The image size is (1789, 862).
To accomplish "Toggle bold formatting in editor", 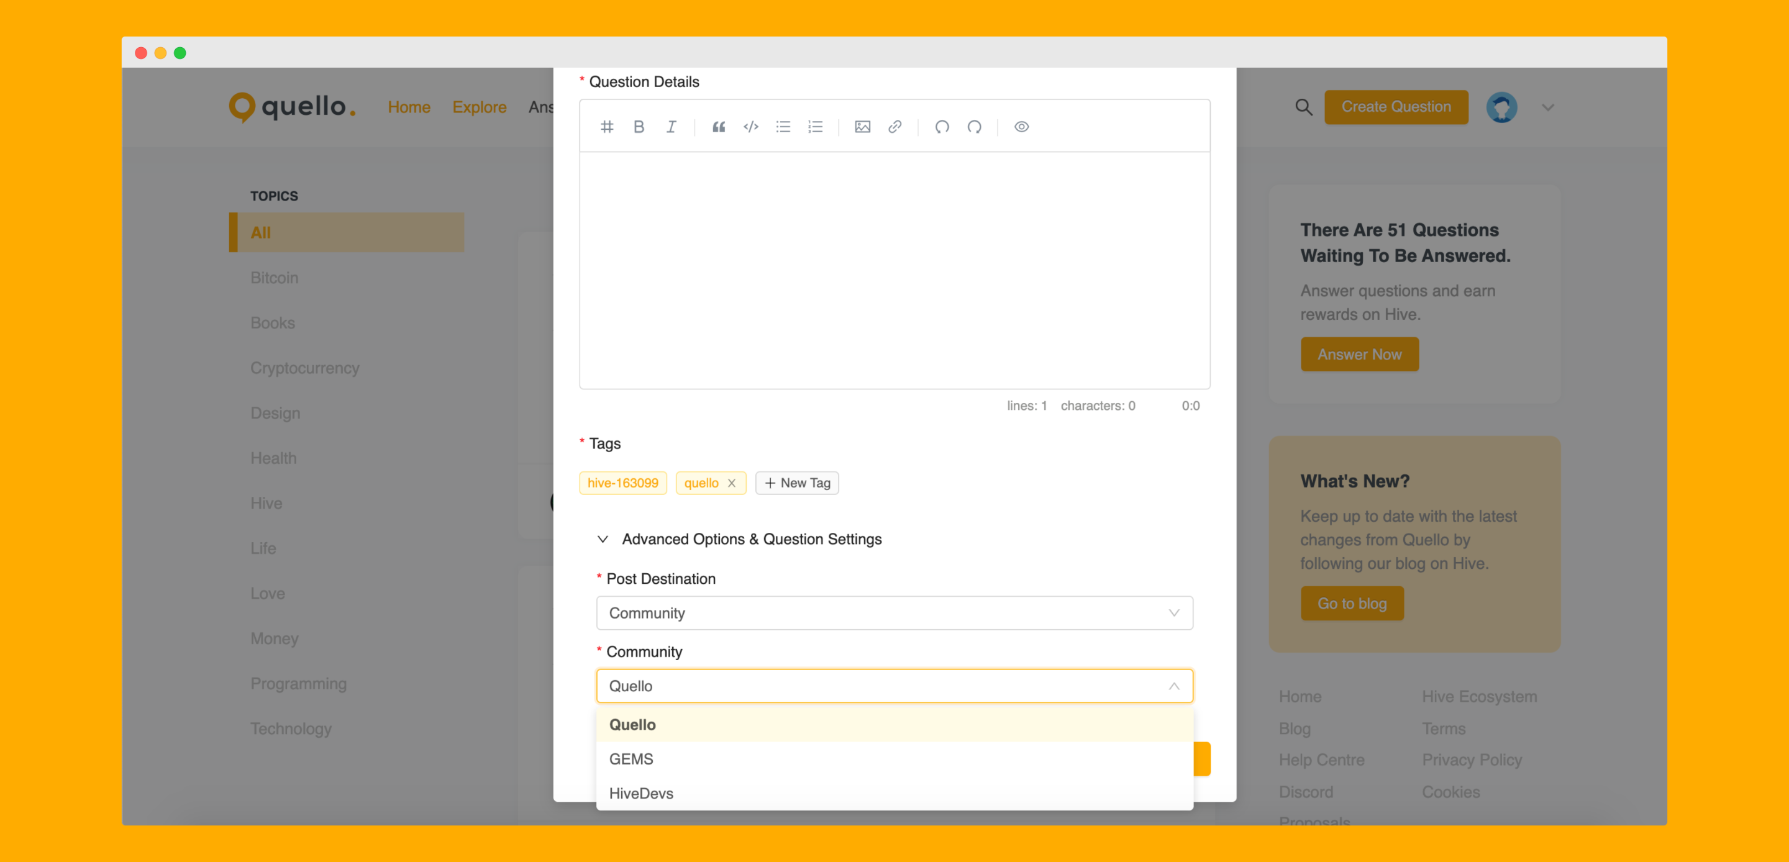I will tap(638, 127).
